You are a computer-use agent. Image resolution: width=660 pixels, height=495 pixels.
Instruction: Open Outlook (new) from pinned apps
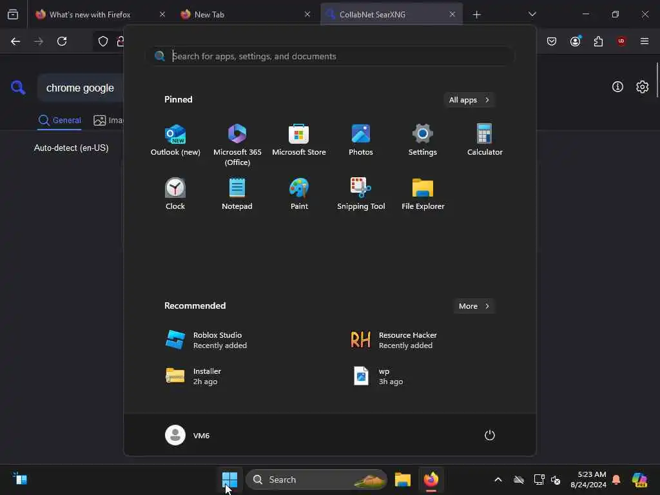pyautogui.click(x=175, y=140)
